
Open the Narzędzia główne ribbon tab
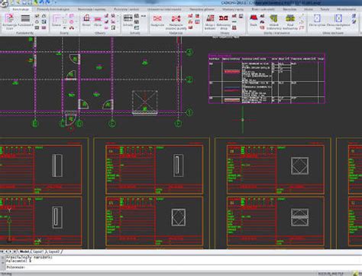(202, 9)
